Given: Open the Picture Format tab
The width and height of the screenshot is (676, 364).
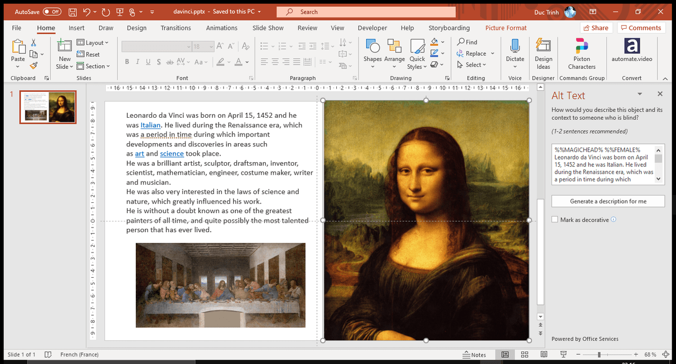Looking at the screenshot, I should pyautogui.click(x=506, y=28).
